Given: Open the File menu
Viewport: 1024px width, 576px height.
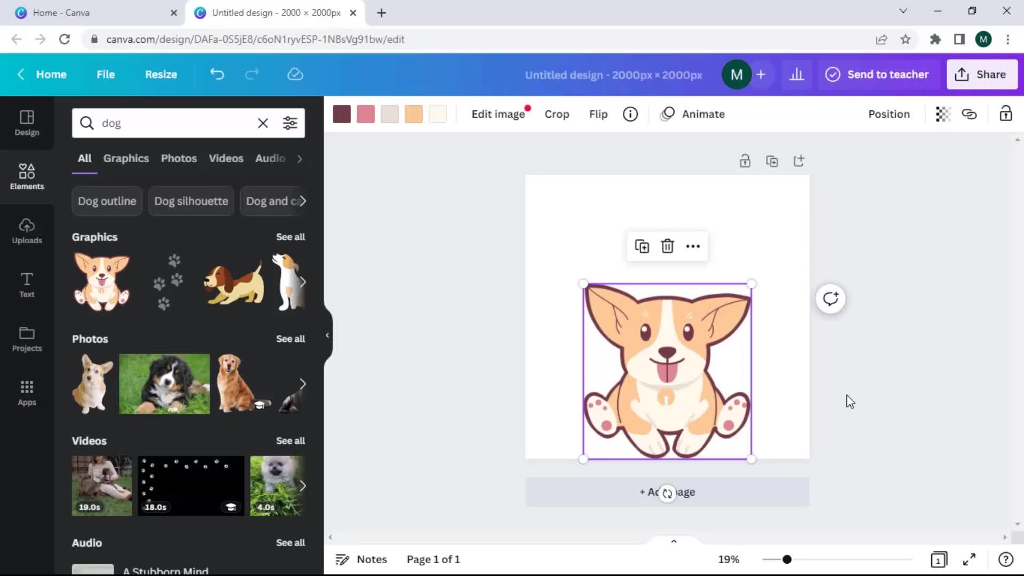Looking at the screenshot, I should click(106, 75).
